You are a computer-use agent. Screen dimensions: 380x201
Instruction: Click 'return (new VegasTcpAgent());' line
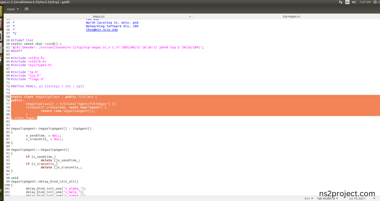pos(68,111)
